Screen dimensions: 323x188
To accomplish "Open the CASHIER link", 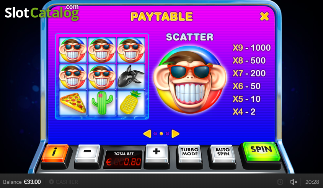I will (x=64, y=182).
